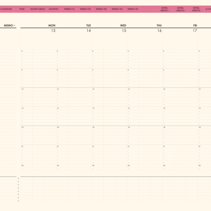Go to the YEAR tab

[x=22, y=9]
